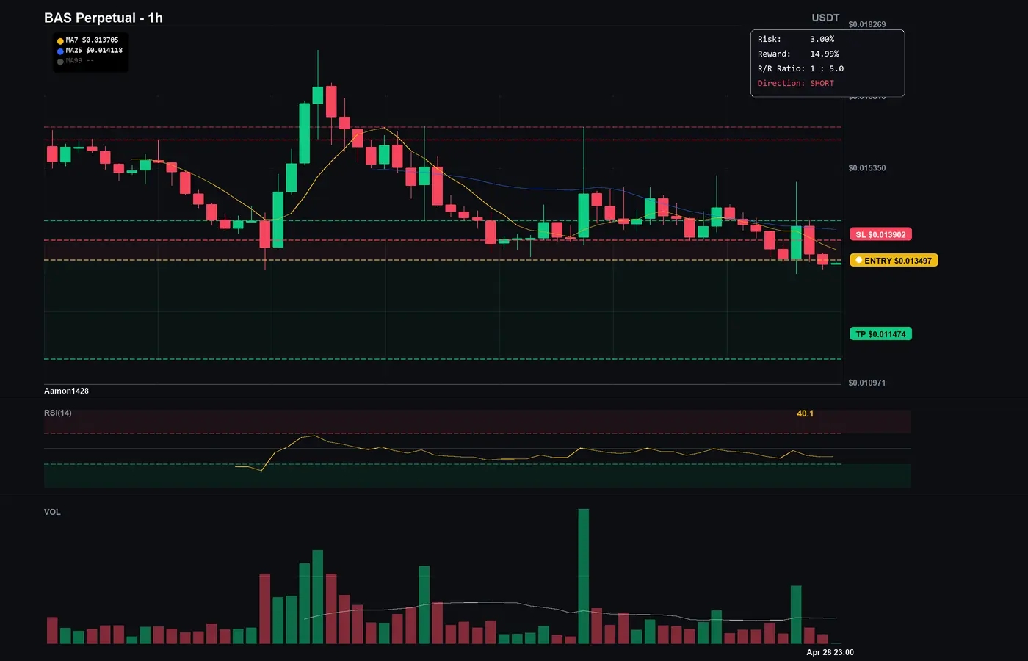
Task: Click the white dot inside the ENTRY tag
Action: pyautogui.click(x=858, y=260)
